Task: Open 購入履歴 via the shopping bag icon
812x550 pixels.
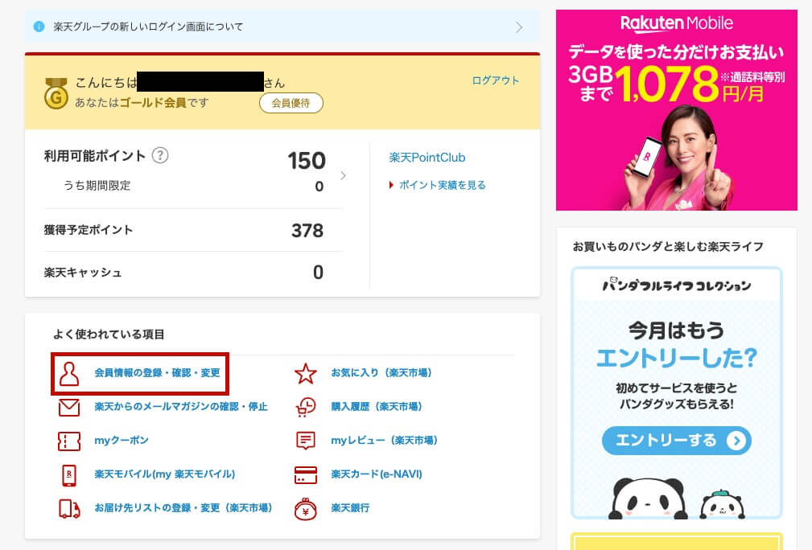Action: [305, 407]
